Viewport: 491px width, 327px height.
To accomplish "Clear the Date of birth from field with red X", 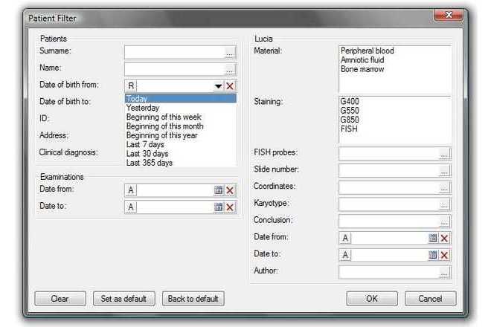I will [230, 86].
